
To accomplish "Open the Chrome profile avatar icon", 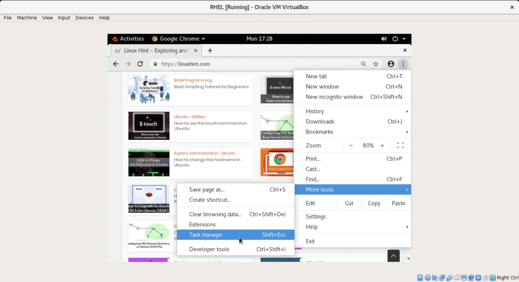I will pos(391,64).
